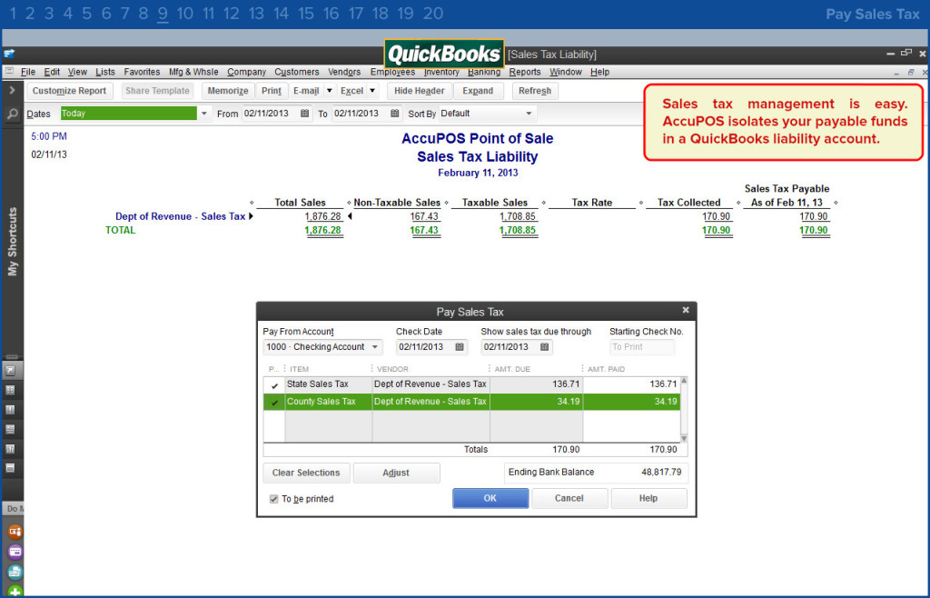Open the search magnifier in left sidebar
The width and height of the screenshot is (930, 598).
pos(12,114)
